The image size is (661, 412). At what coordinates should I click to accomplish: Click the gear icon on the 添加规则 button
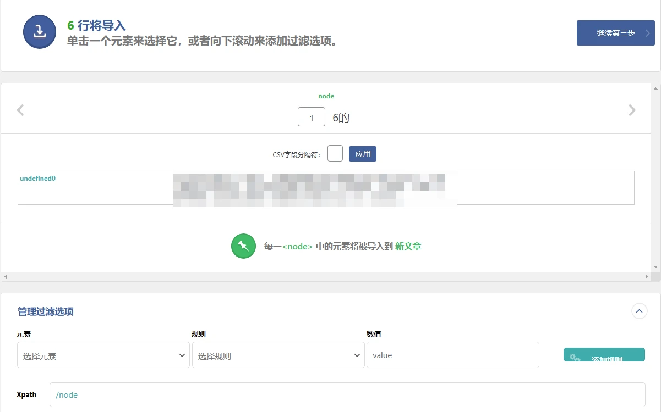(574, 358)
